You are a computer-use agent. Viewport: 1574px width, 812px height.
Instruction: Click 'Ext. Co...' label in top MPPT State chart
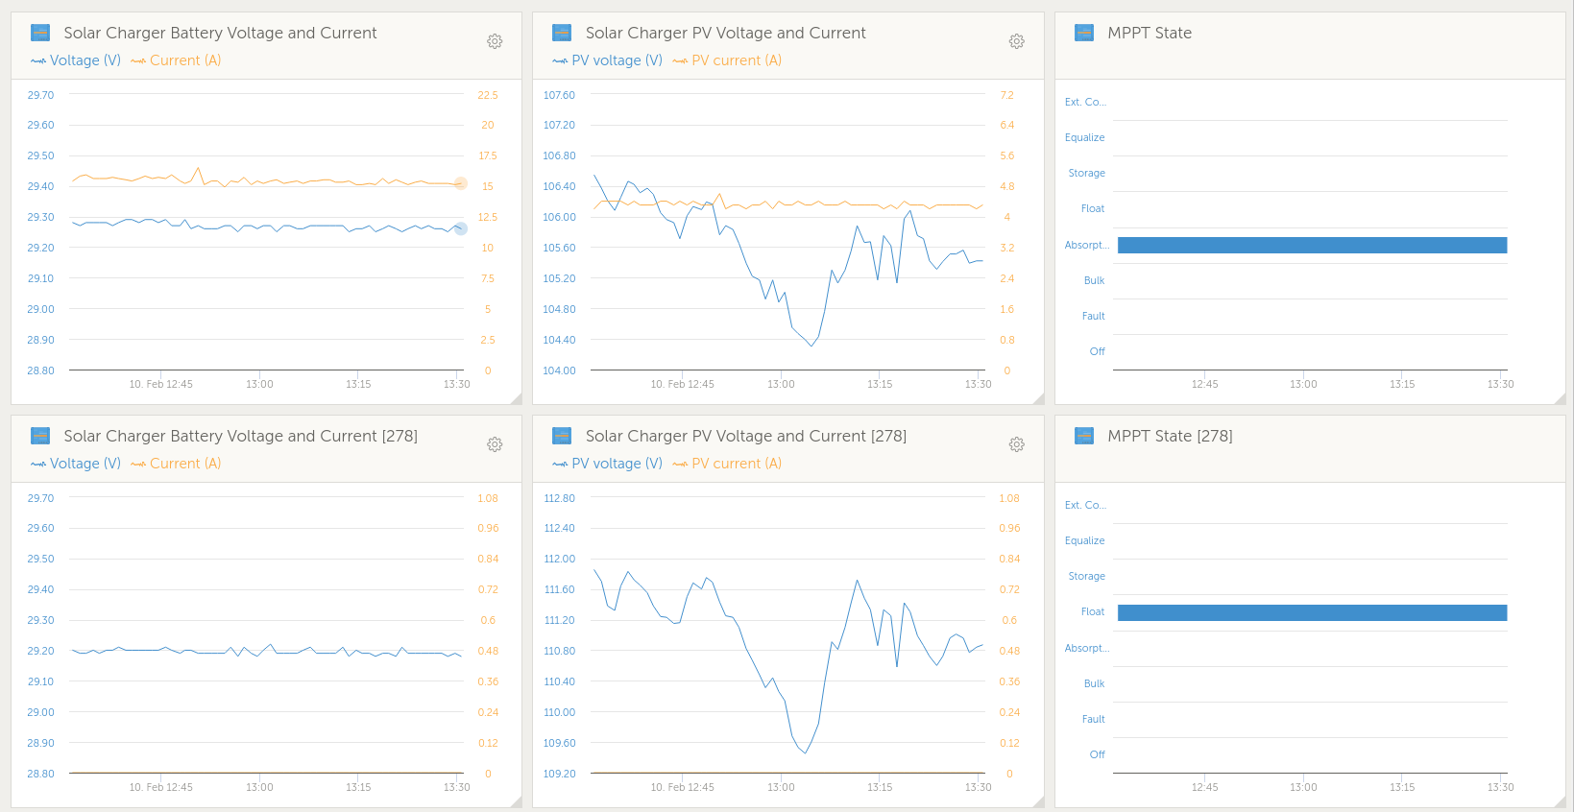[x=1085, y=102]
